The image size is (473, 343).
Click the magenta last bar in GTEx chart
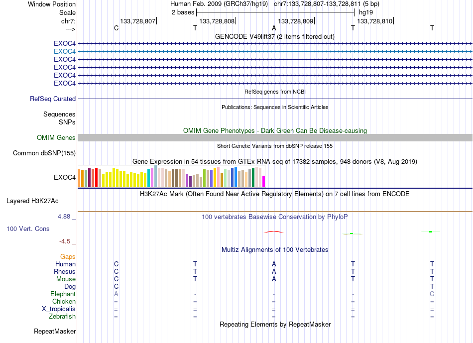pyautogui.click(x=263, y=182)
